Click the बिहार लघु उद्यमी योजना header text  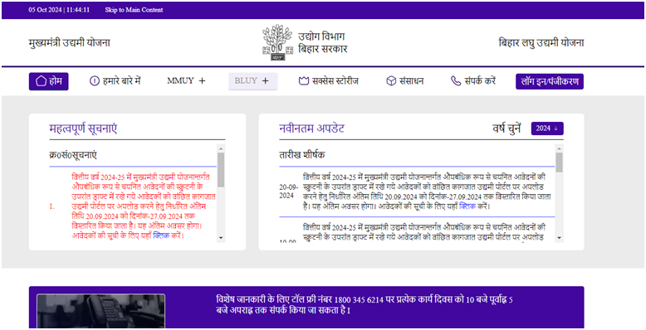[541, 43]
